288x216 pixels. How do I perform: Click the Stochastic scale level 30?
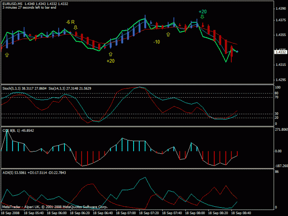(x=276, y=114)
